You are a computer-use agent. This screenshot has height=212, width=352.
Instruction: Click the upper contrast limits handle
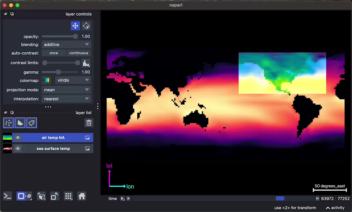78,63
